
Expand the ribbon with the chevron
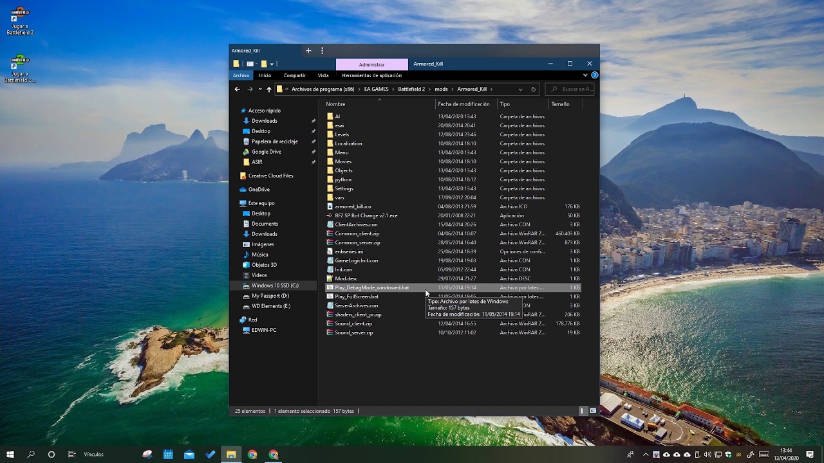pyautogui.click(x=585, y=75)
